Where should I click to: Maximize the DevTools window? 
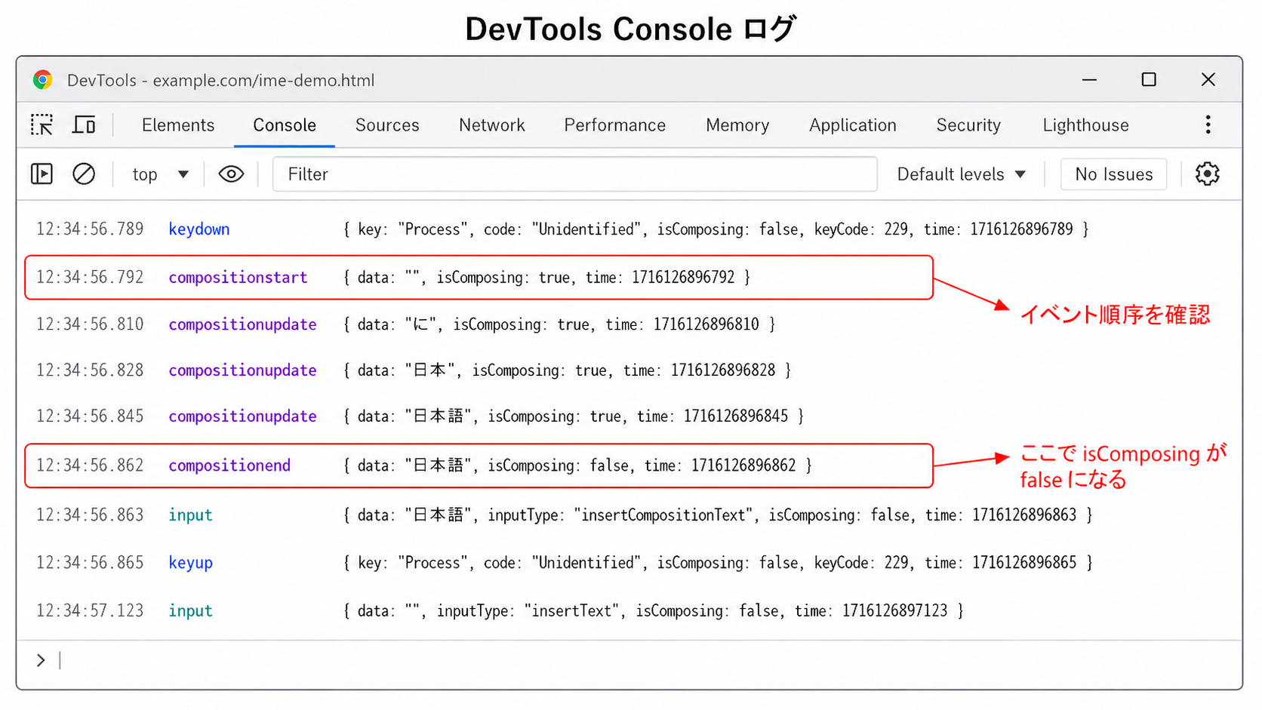coord(1149,80)
